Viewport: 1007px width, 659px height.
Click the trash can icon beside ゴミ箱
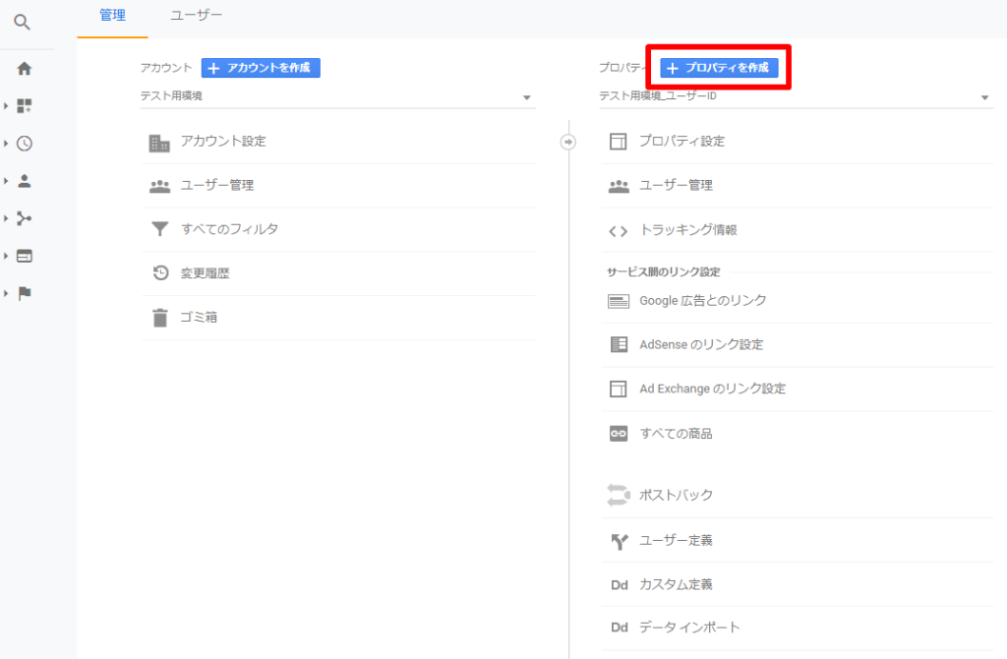pyautogui.click(x=160, y=318)
